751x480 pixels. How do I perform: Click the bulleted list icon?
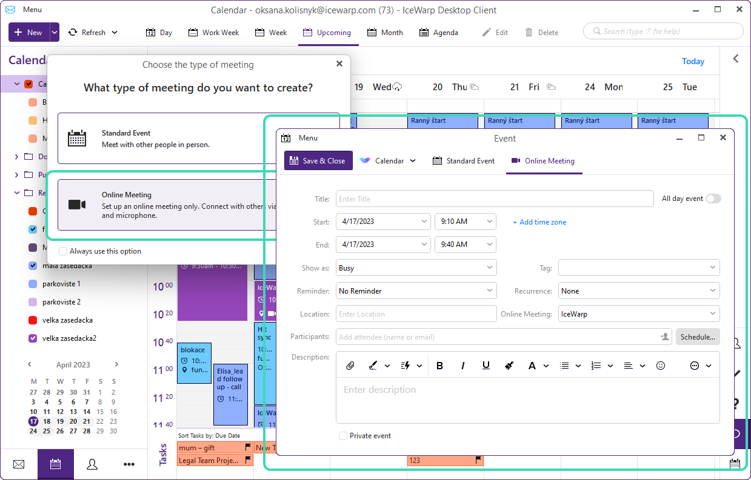564,366
